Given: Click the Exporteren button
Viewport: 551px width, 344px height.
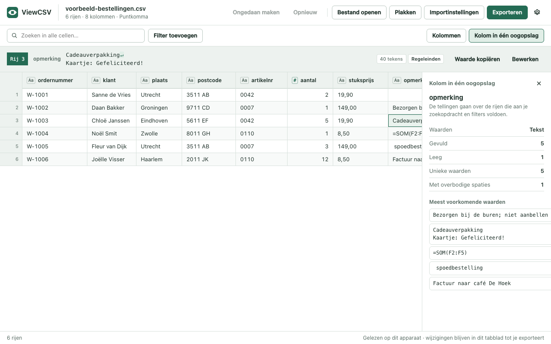Looking at the screenshot, I should pos(508,12).
